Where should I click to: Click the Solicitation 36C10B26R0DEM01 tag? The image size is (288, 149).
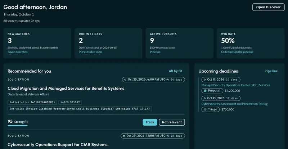(32, 102)
